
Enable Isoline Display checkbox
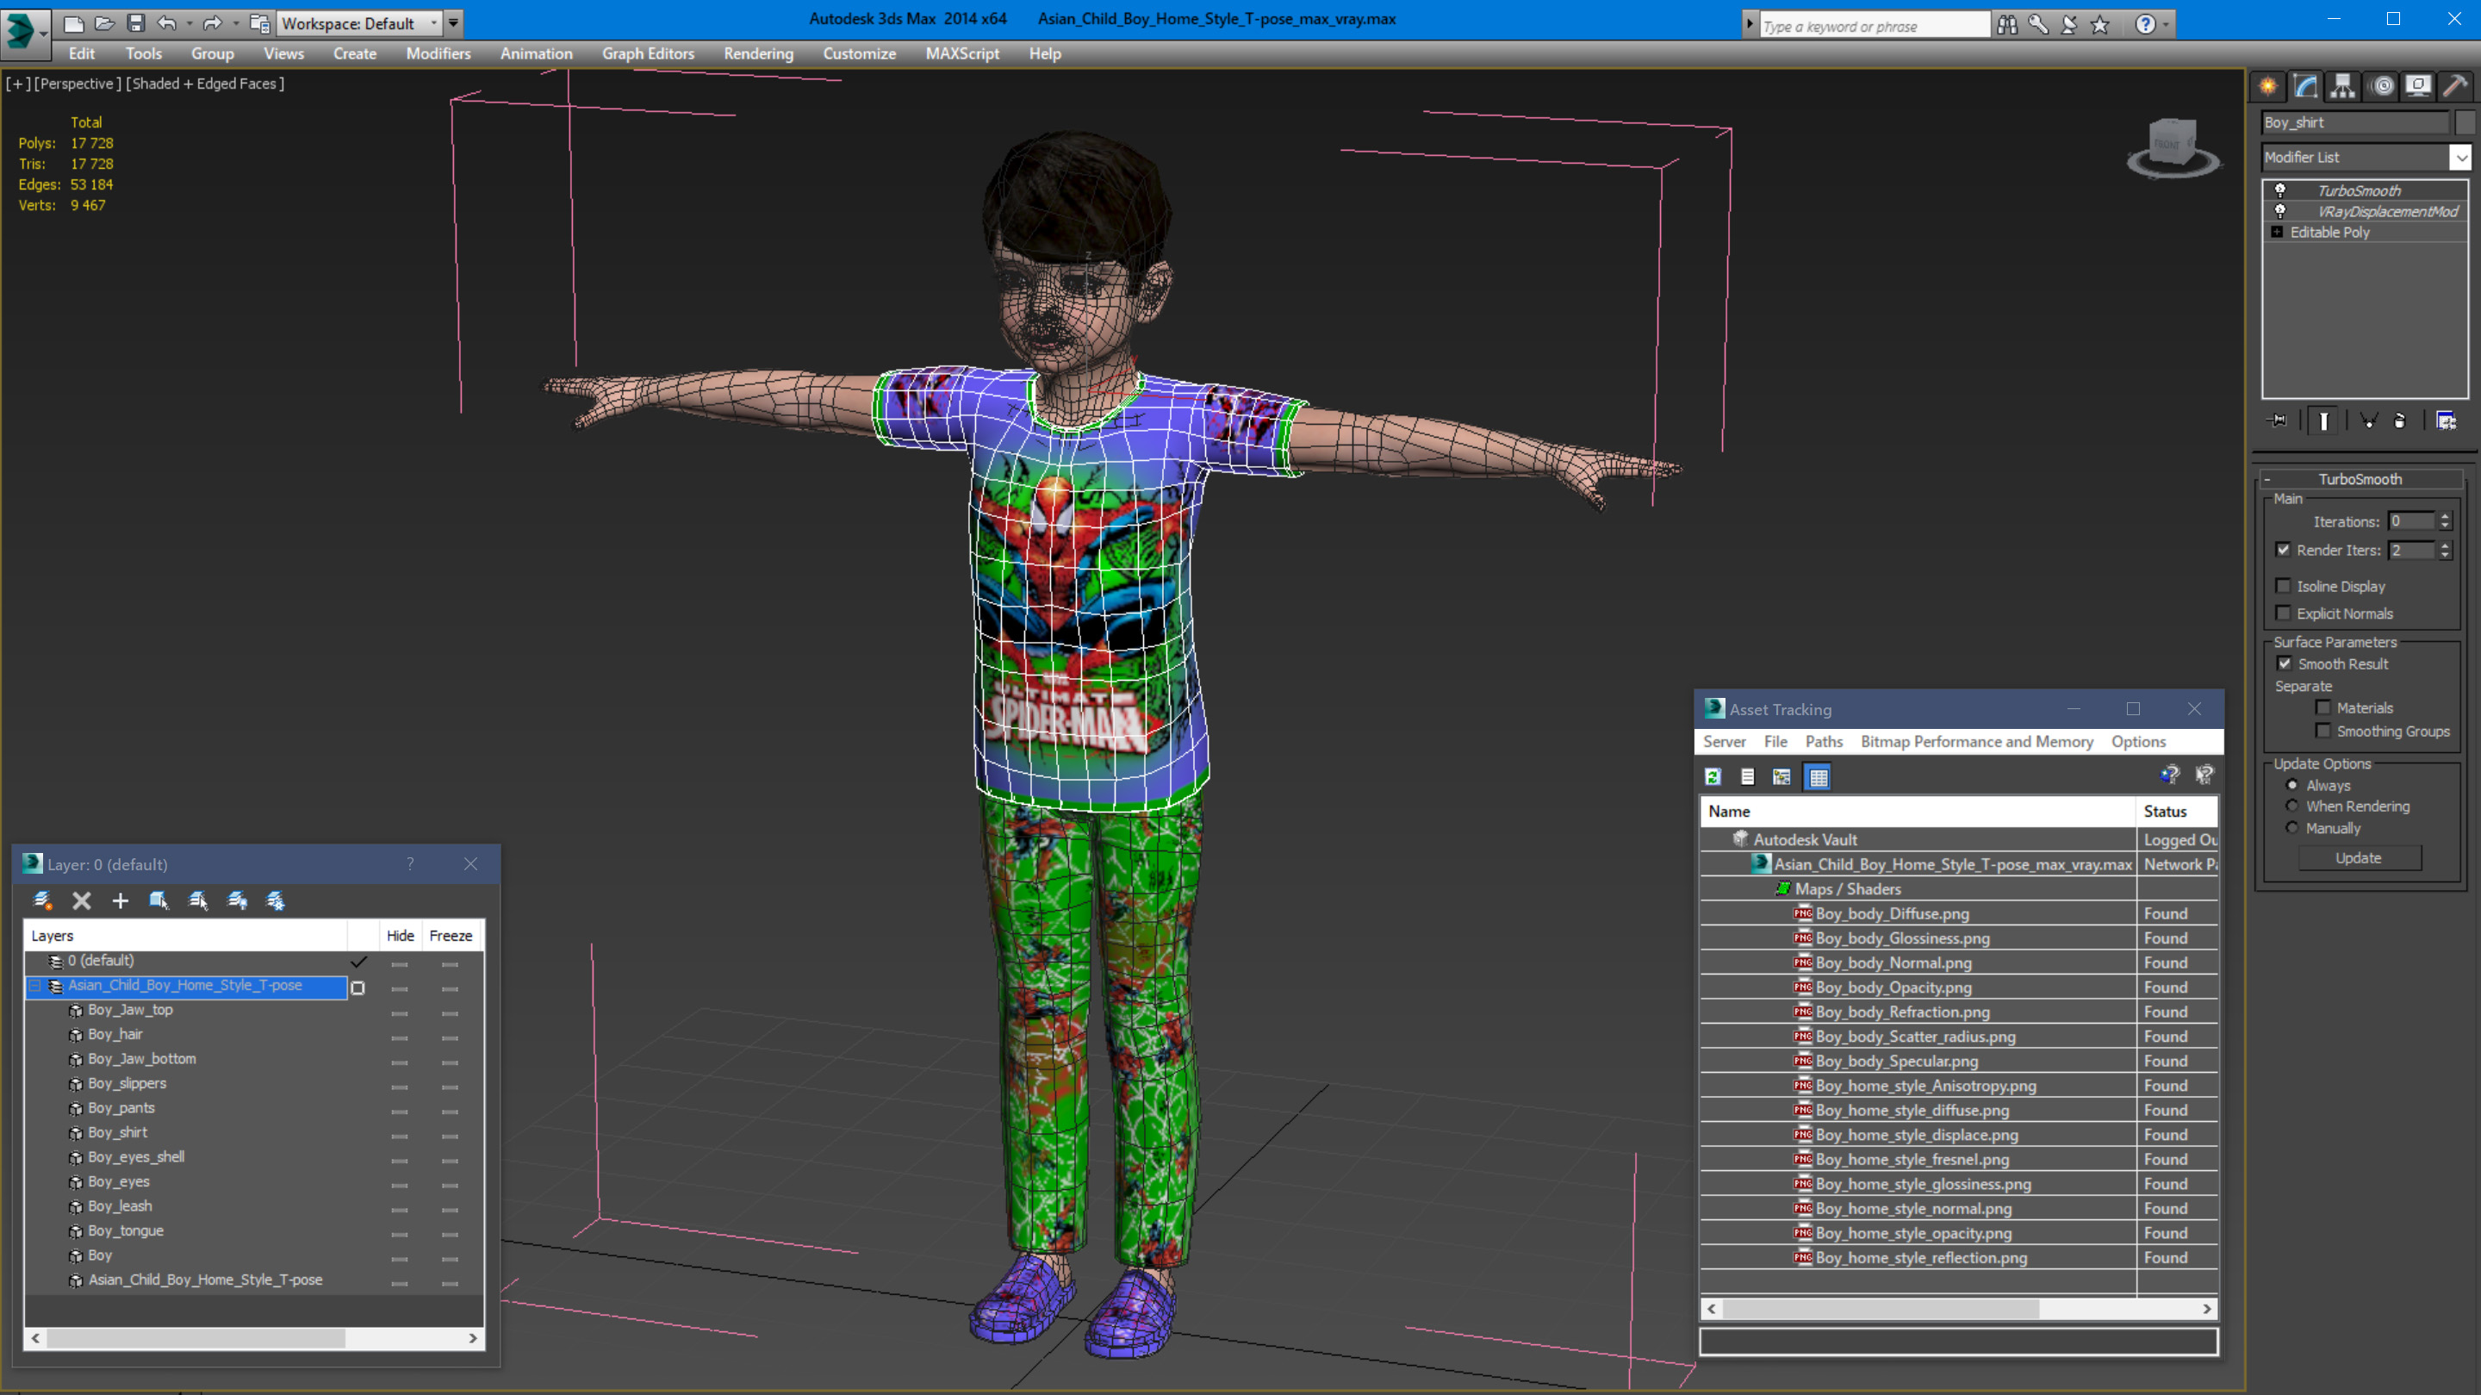point(2284,586)
